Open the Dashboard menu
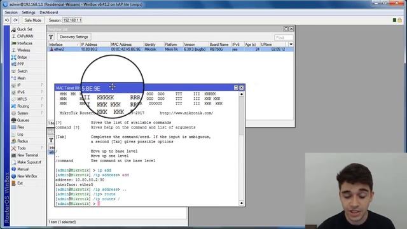Image resolution: width=407 pixels, height=229 pixels. tap(49, 13)
